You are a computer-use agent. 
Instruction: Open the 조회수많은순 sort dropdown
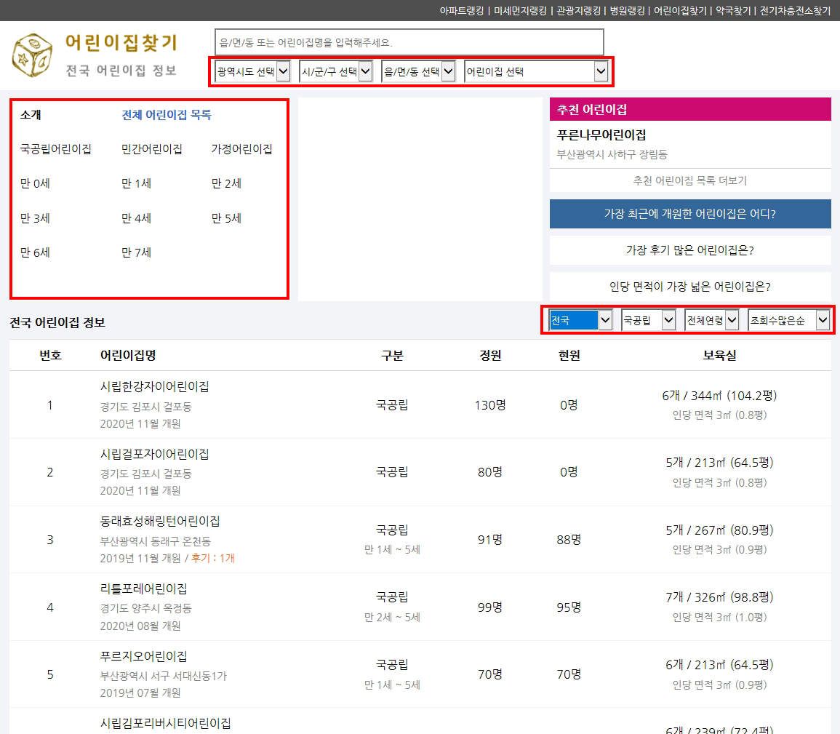tap(789, 320)
